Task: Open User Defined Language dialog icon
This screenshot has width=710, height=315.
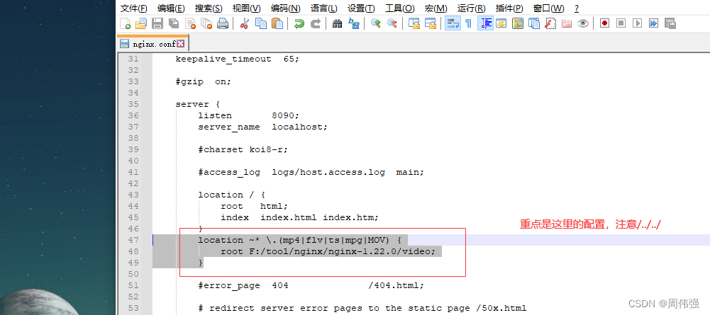Action: point(501,23)
